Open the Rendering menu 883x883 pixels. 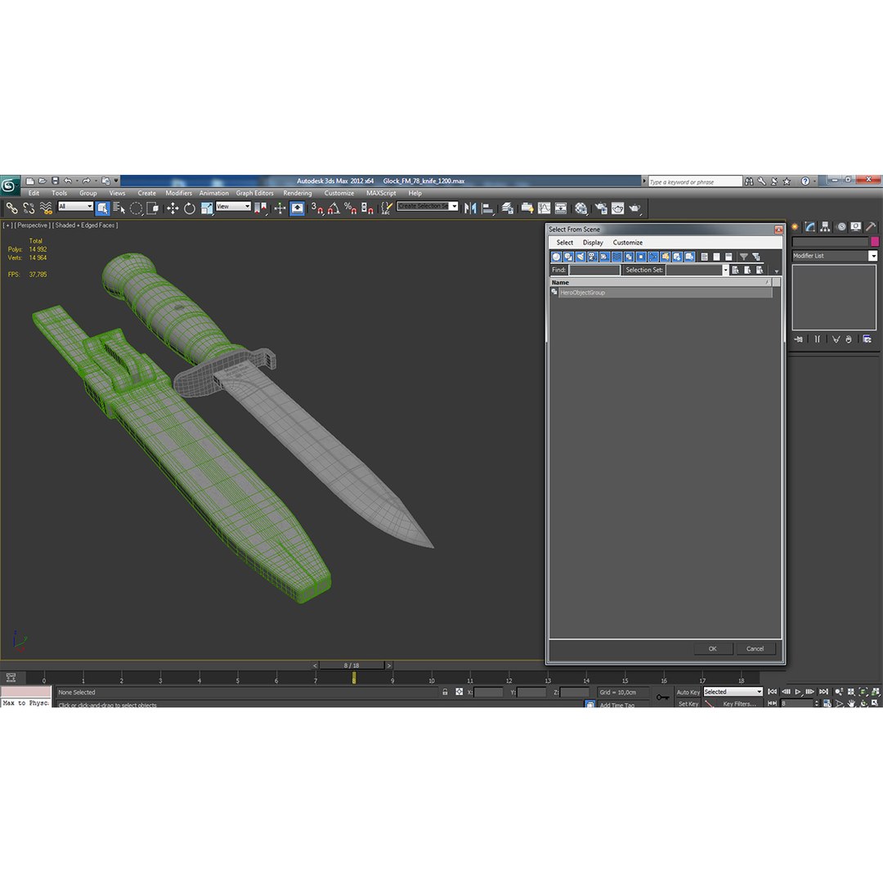(298, 193)
